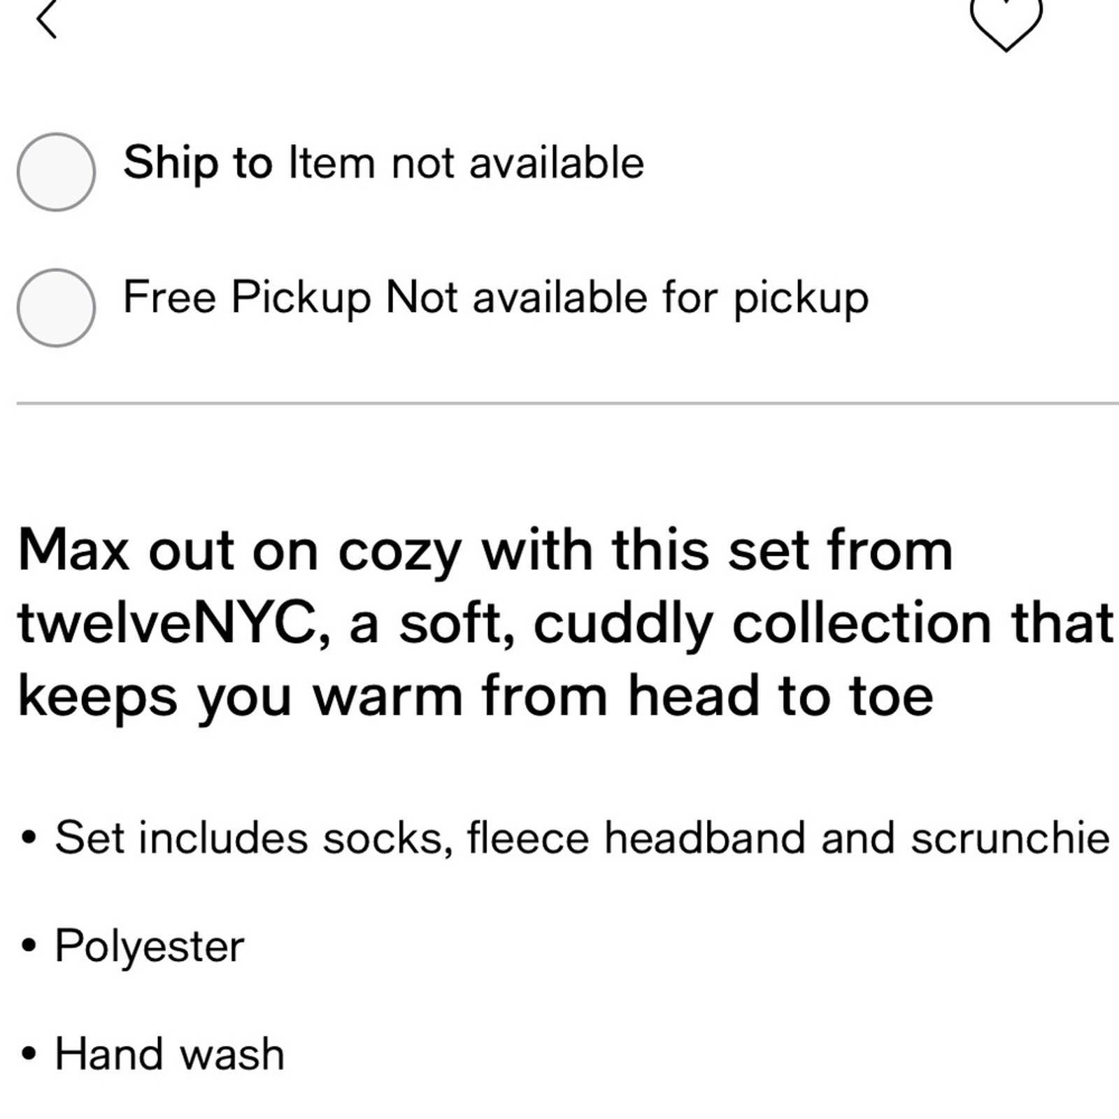The height and width of the screenshot is (1119, 1119).
Task: Tap the horizontal divider below pickup options
Action: (568, 404)
